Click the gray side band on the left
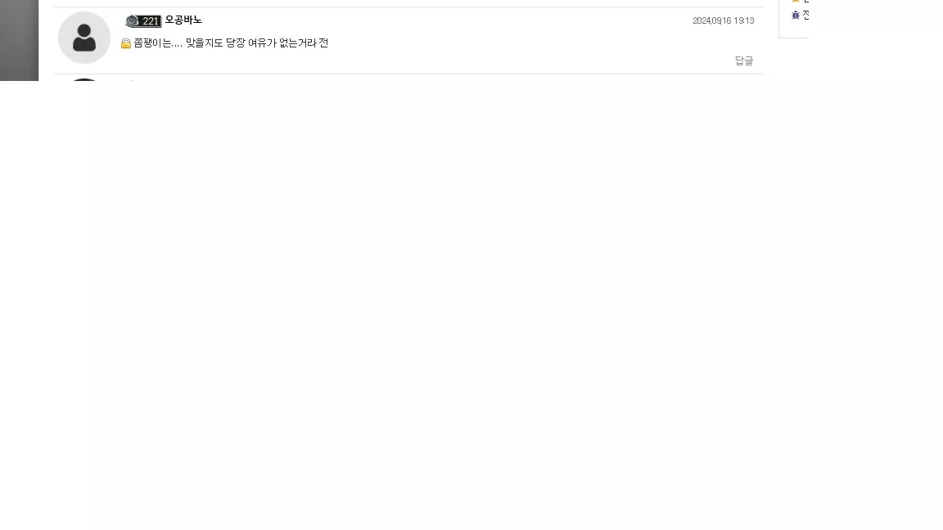The width and height of the screenshot is (943, 530). [x=20, y=40]
